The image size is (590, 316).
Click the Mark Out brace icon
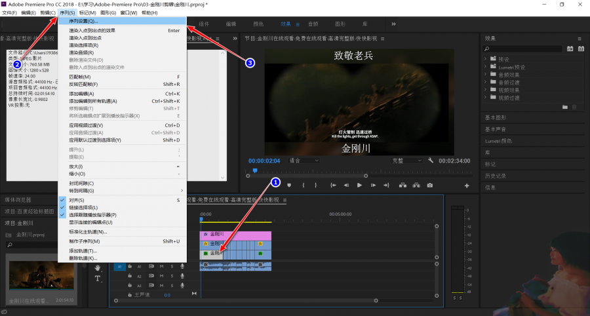[x=316, y=185]
